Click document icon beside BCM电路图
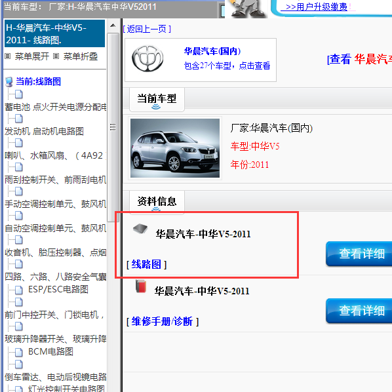The width and height of the screenshot is (392, 392). [x=19, y=352]
